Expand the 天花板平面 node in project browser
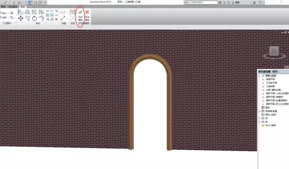Viewport: 289px width, 169px height. (263, 83)
